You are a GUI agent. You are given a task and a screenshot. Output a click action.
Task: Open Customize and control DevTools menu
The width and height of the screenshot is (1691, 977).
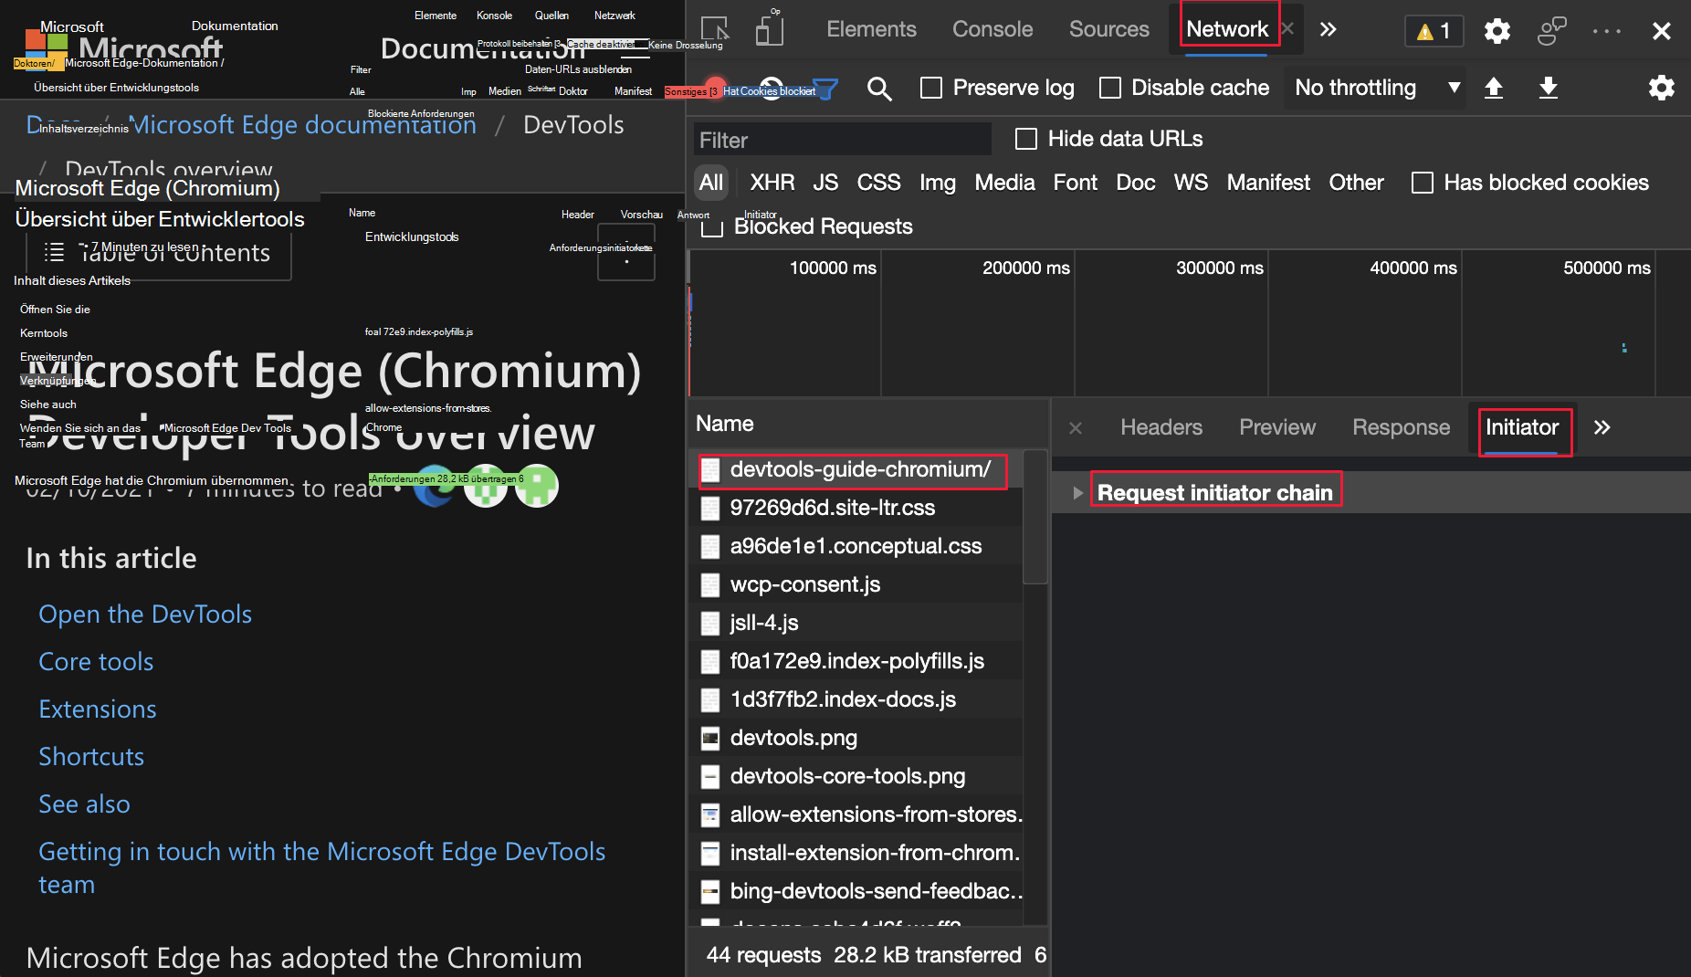pyautogui.click(x=1607, y=31)
